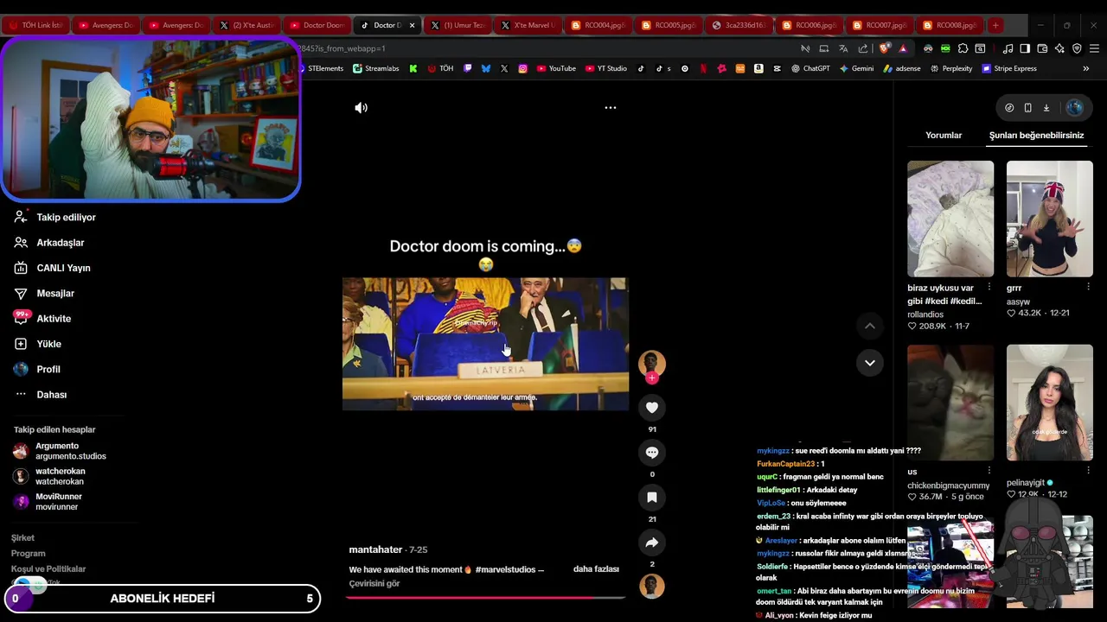Image resolution: width=1107 pixels, height=622 pixels.
Task: Switch to 'X'te Marvel' browser tab
Action: (x=528, y=25)
